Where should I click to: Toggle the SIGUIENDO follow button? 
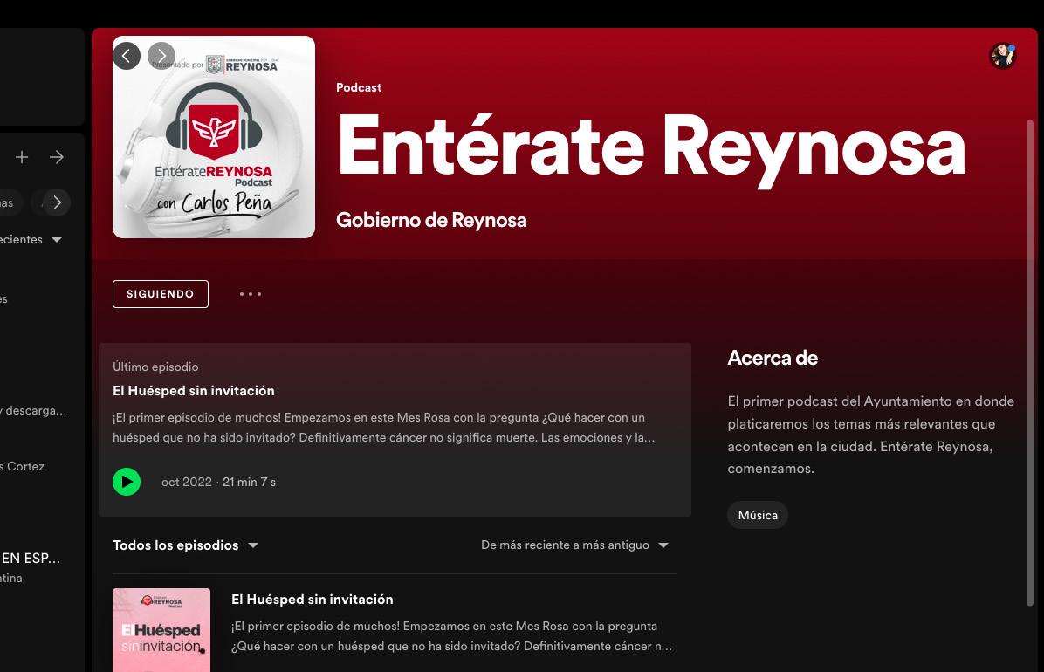coord(161,294)
